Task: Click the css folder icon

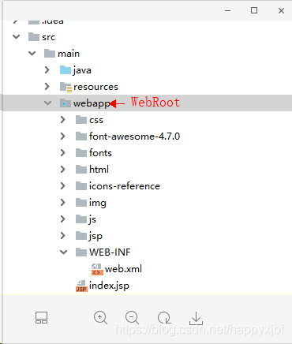Action: pos(81,119)
